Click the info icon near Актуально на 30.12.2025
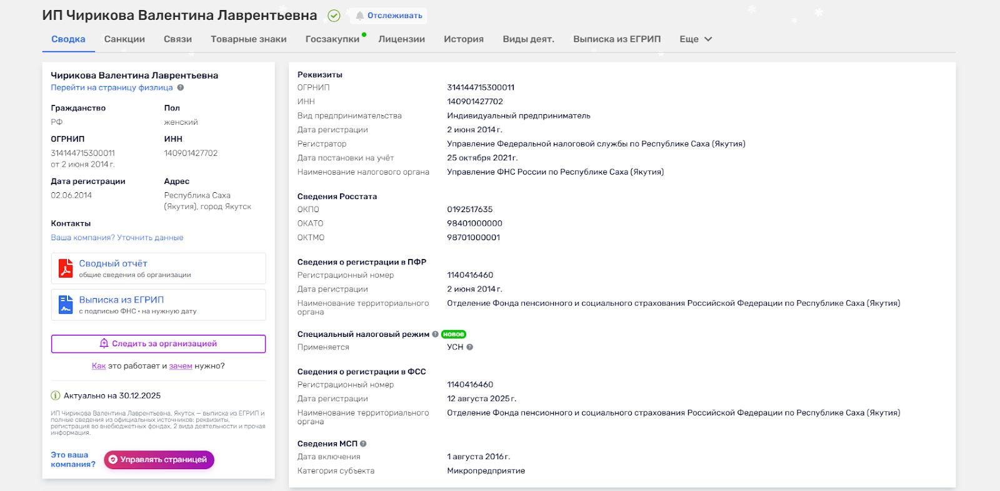Viewport: 1000px width, 491px height. [56, 396]
